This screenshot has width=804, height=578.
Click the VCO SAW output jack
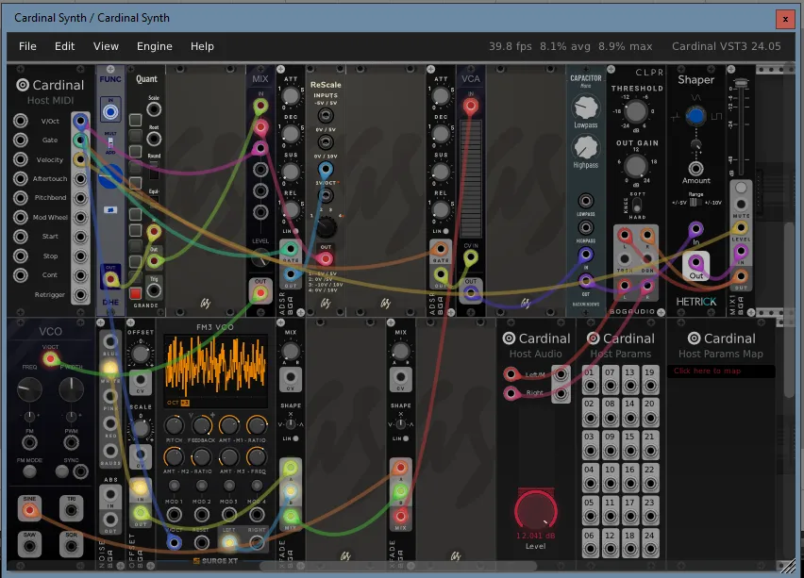(x=29, y=547)
